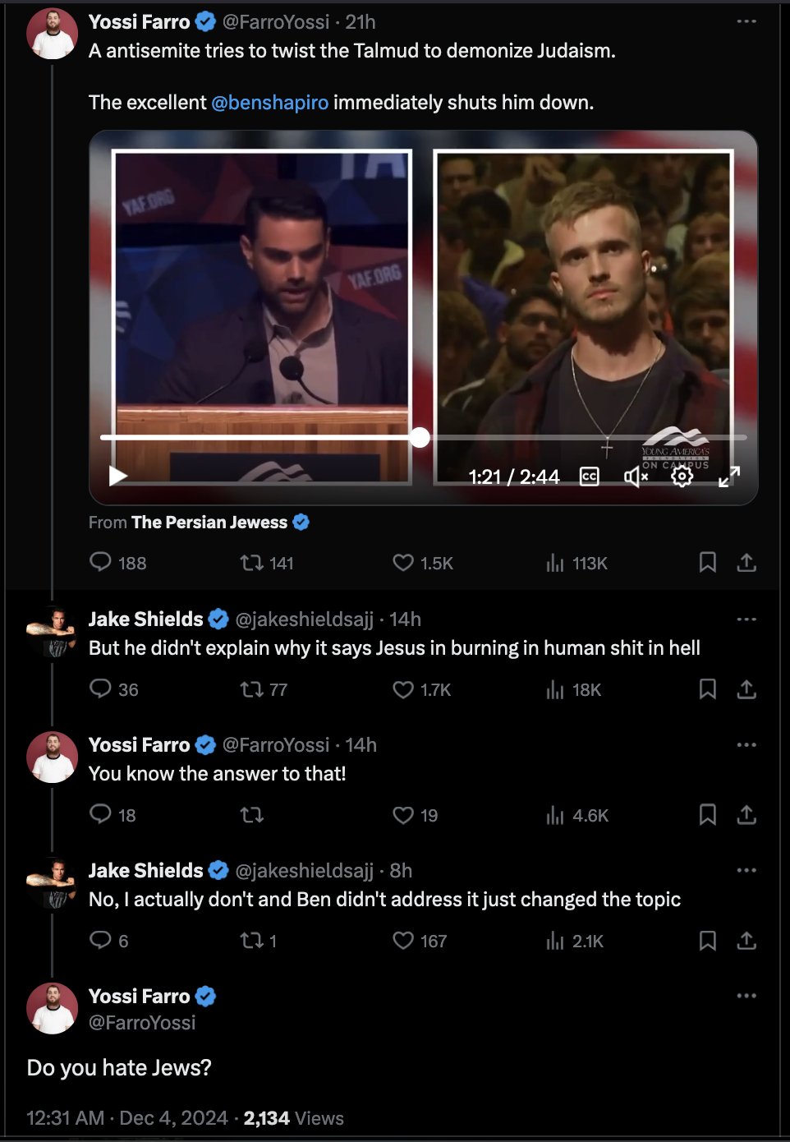Open video settings gear
790x1142 pixels.
(682, 477)
